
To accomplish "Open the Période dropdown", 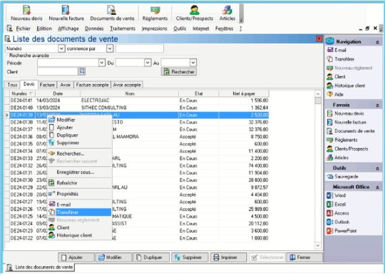I will coord(102,63).
